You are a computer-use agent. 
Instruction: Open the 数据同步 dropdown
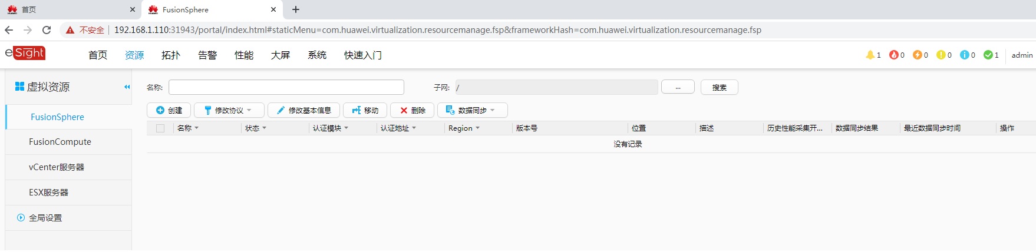point(472,110)
